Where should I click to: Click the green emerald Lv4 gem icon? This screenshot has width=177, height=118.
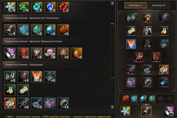tap(23, 7)
